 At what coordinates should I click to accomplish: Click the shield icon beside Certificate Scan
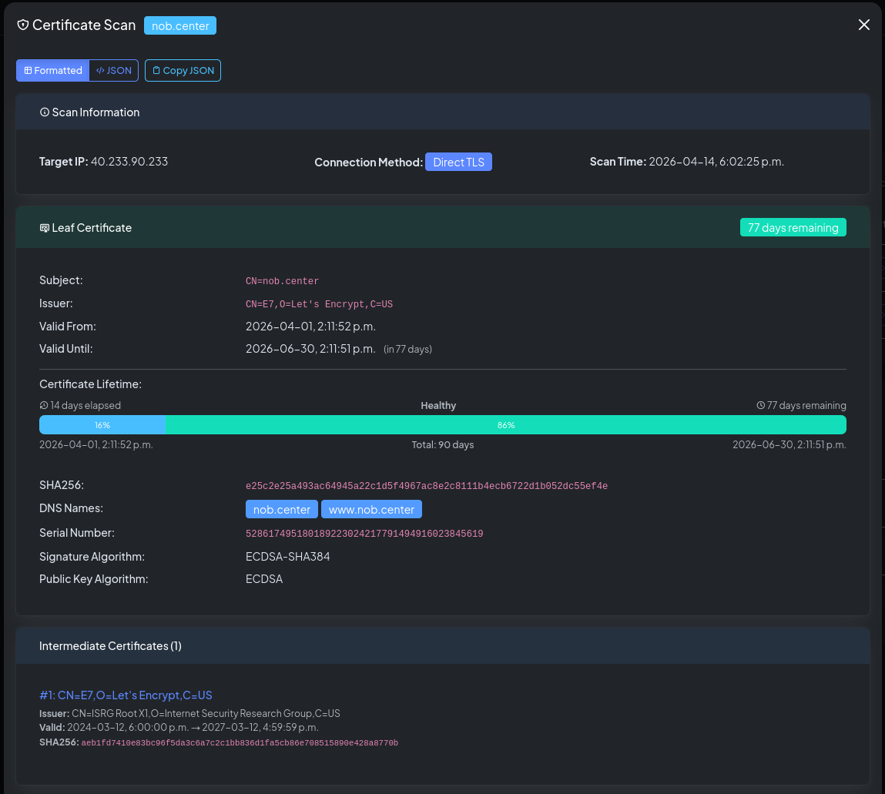pos(23,25)
